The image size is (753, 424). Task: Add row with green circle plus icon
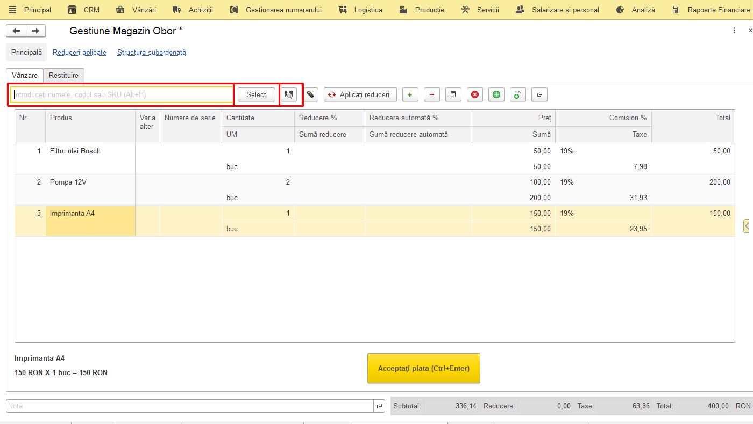click(496, 94)
